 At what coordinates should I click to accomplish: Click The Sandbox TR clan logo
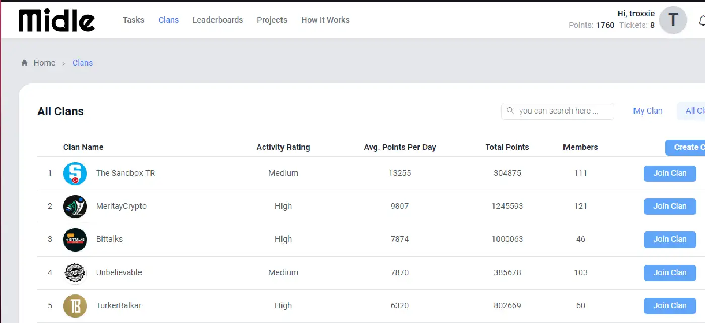(75, 173)
